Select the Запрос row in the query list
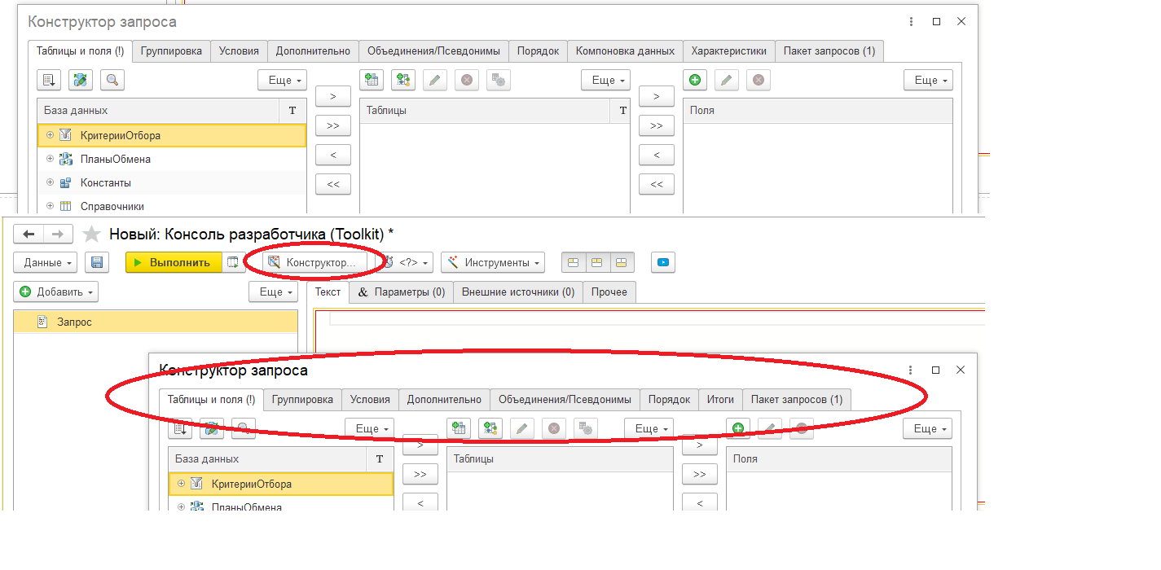1161x570 pixels. click(x=156, y=322)
